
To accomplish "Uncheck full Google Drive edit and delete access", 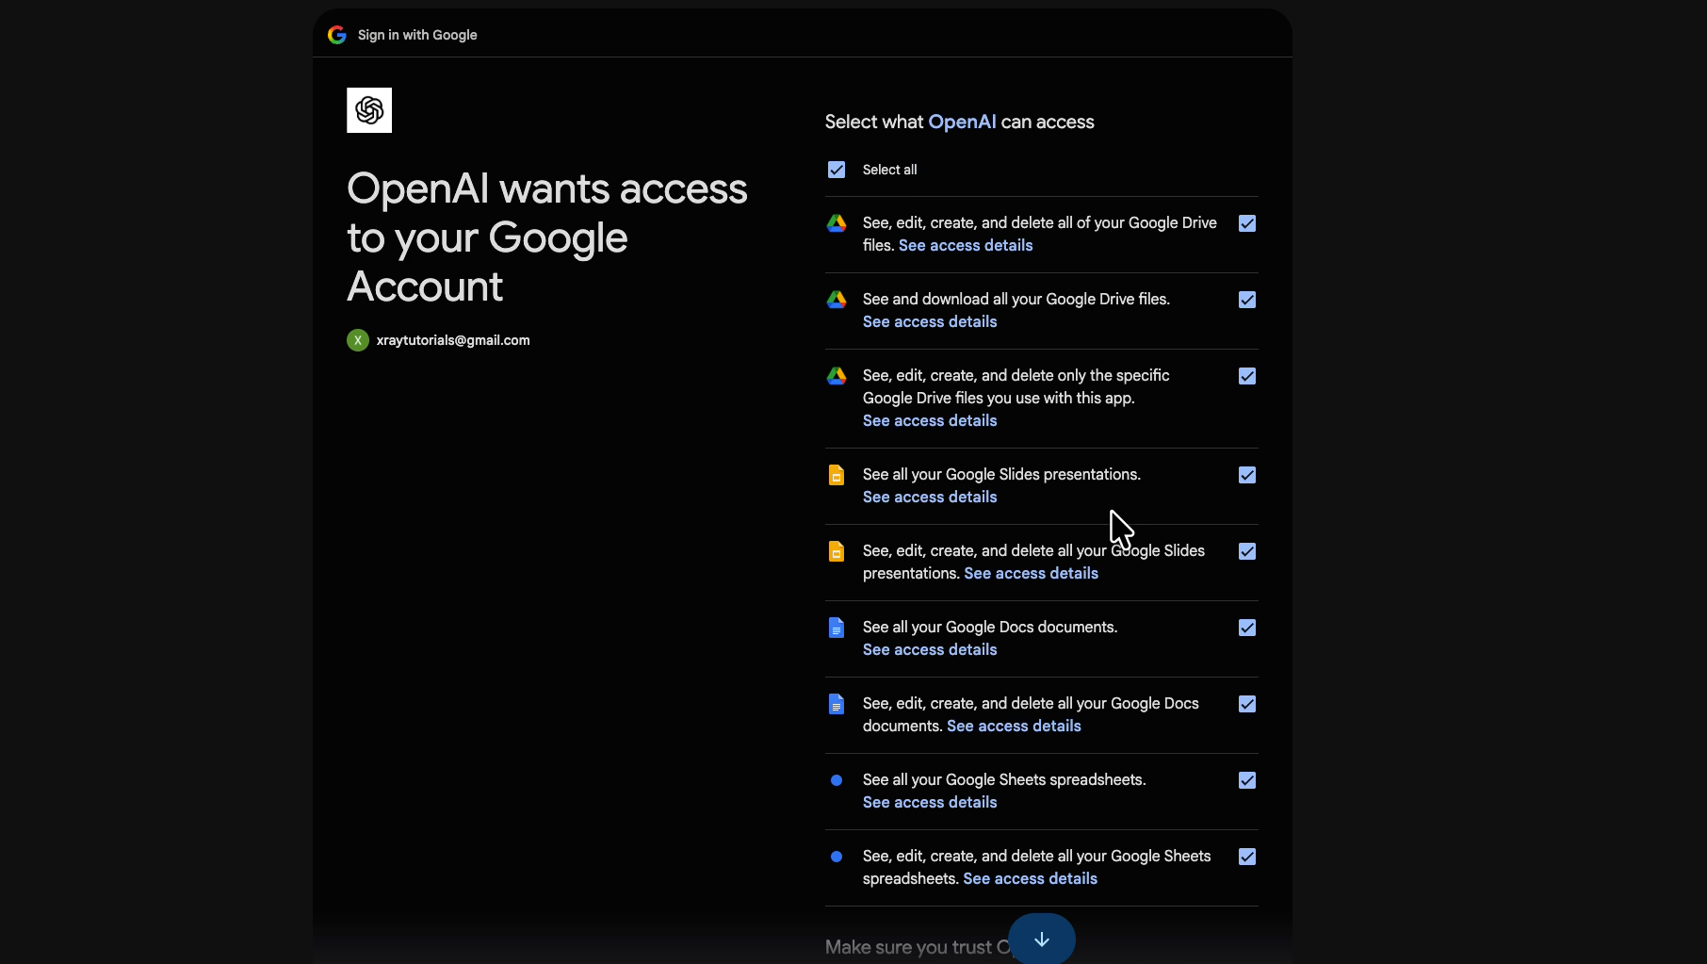I will point(1247,223).
